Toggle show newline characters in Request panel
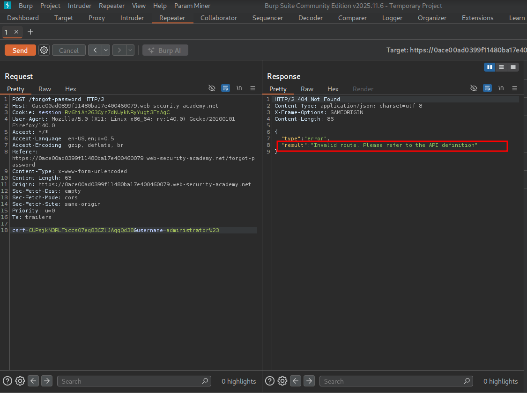This screenshot has width=527, height=393. tap(239, 88)
